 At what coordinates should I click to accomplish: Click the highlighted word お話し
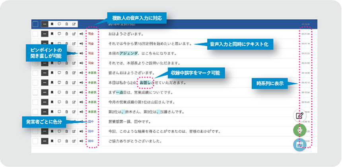tap(145, 83)
